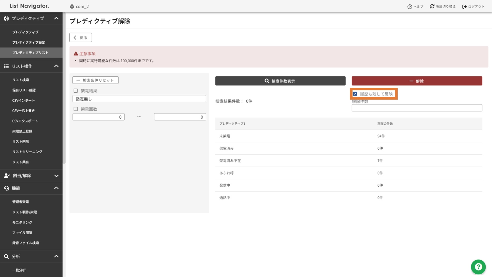Uncheck 履歴も残して反映 checkbox
This screenshot has width=492, height=277.
point(355,94)
